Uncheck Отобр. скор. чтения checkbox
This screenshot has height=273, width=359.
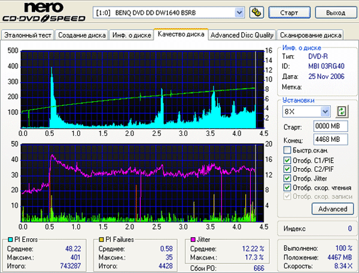(287, 187)
